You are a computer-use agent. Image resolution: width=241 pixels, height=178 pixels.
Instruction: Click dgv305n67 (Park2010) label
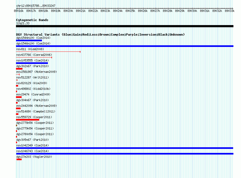coord(32,140)
